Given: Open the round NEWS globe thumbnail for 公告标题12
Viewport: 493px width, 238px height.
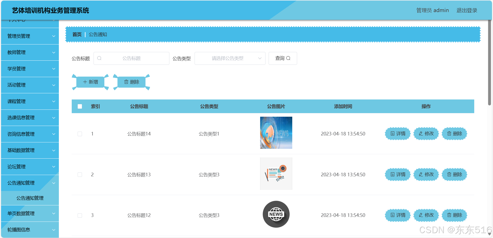Looking at the screenshot, I should [x=276, y=214].
